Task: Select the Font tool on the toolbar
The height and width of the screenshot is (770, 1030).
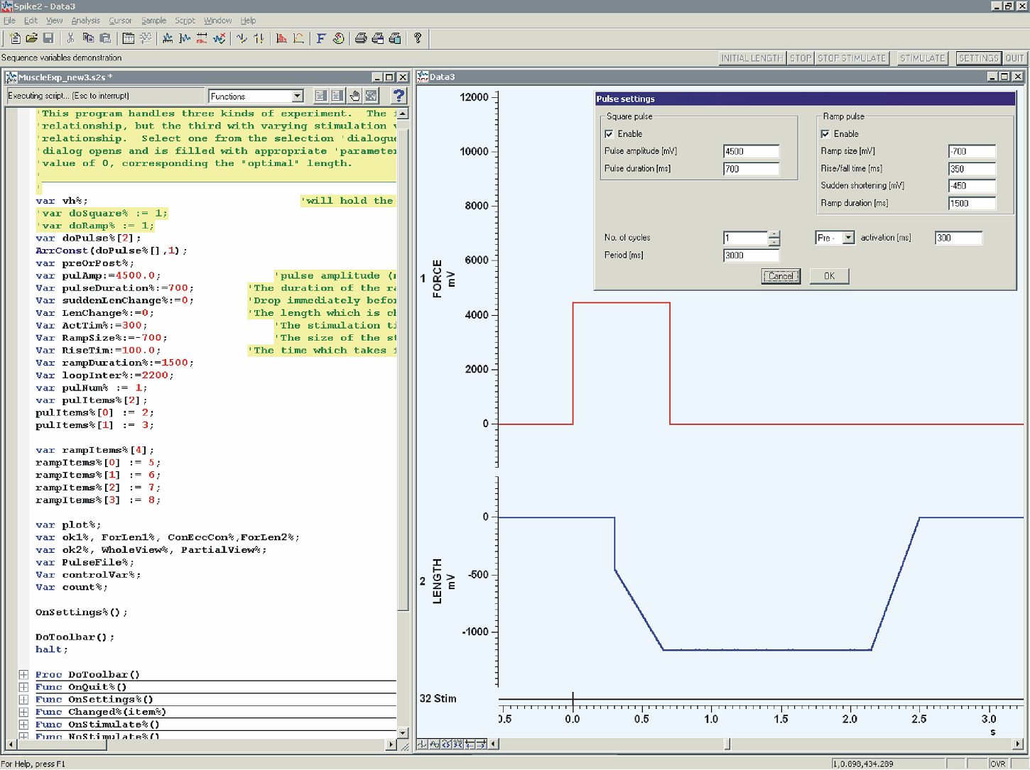Action: [x=320, y=38]
